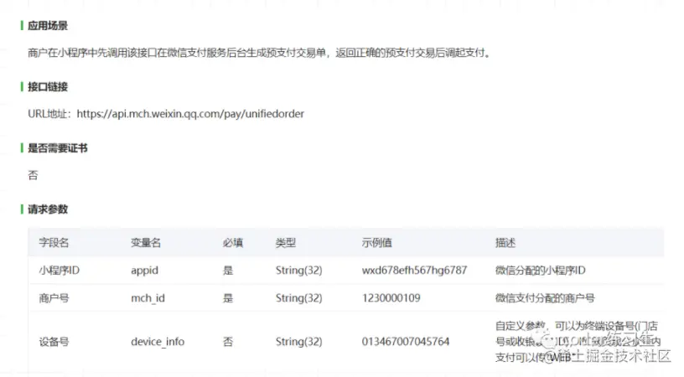Click 是 in the mch_id row
This screenshot has width=684, height=377.
pos(228,298)
